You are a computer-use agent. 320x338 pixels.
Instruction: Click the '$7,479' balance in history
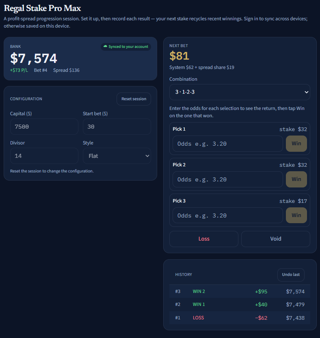(295, 305)
